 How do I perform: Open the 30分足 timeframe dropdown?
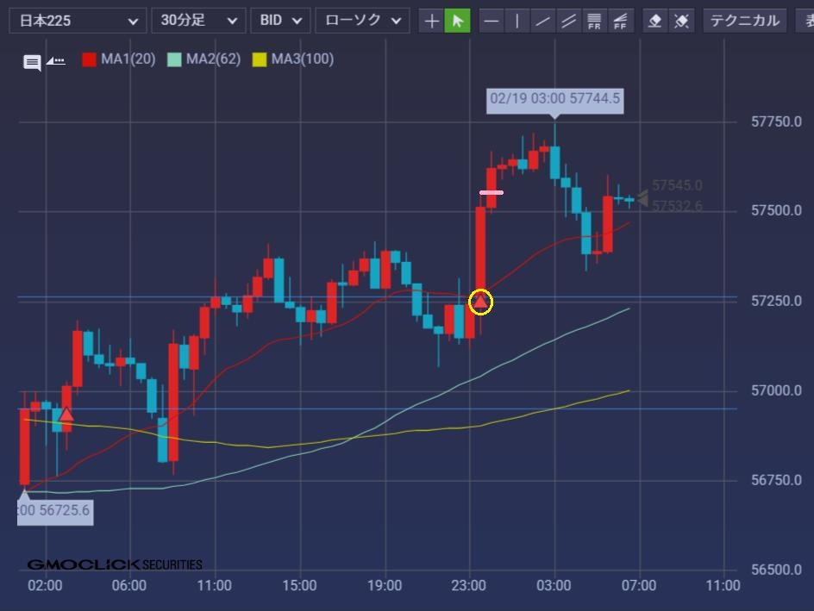pyautogui.click(x=197, y=21)
